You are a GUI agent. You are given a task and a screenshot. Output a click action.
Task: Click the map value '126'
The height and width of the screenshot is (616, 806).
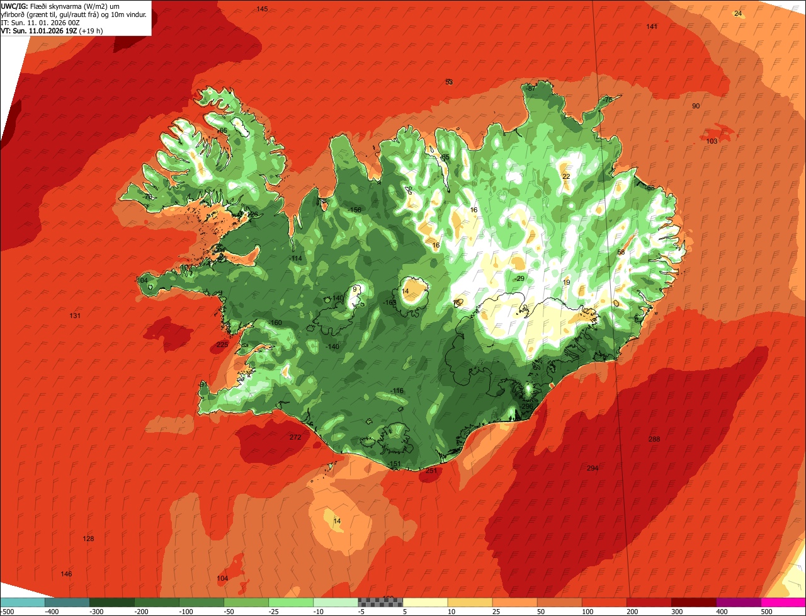[253, 214]
